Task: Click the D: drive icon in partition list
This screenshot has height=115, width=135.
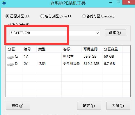Action: pyautogui.click(x=10, y=64)
